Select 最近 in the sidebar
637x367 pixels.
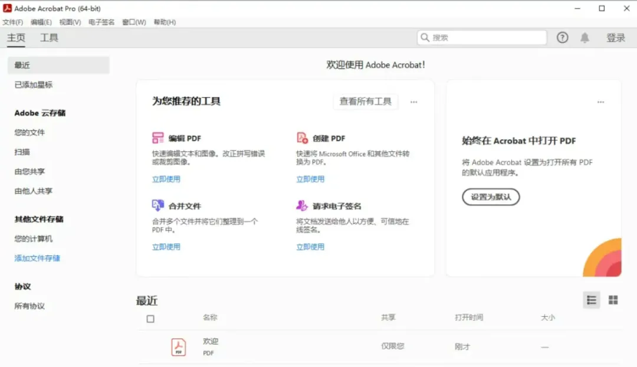point(58,65)
